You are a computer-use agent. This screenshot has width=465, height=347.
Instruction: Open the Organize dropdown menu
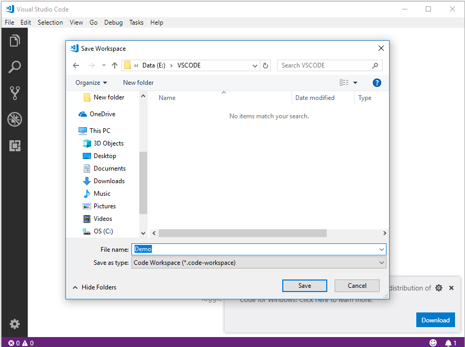[x=91, y=83]
